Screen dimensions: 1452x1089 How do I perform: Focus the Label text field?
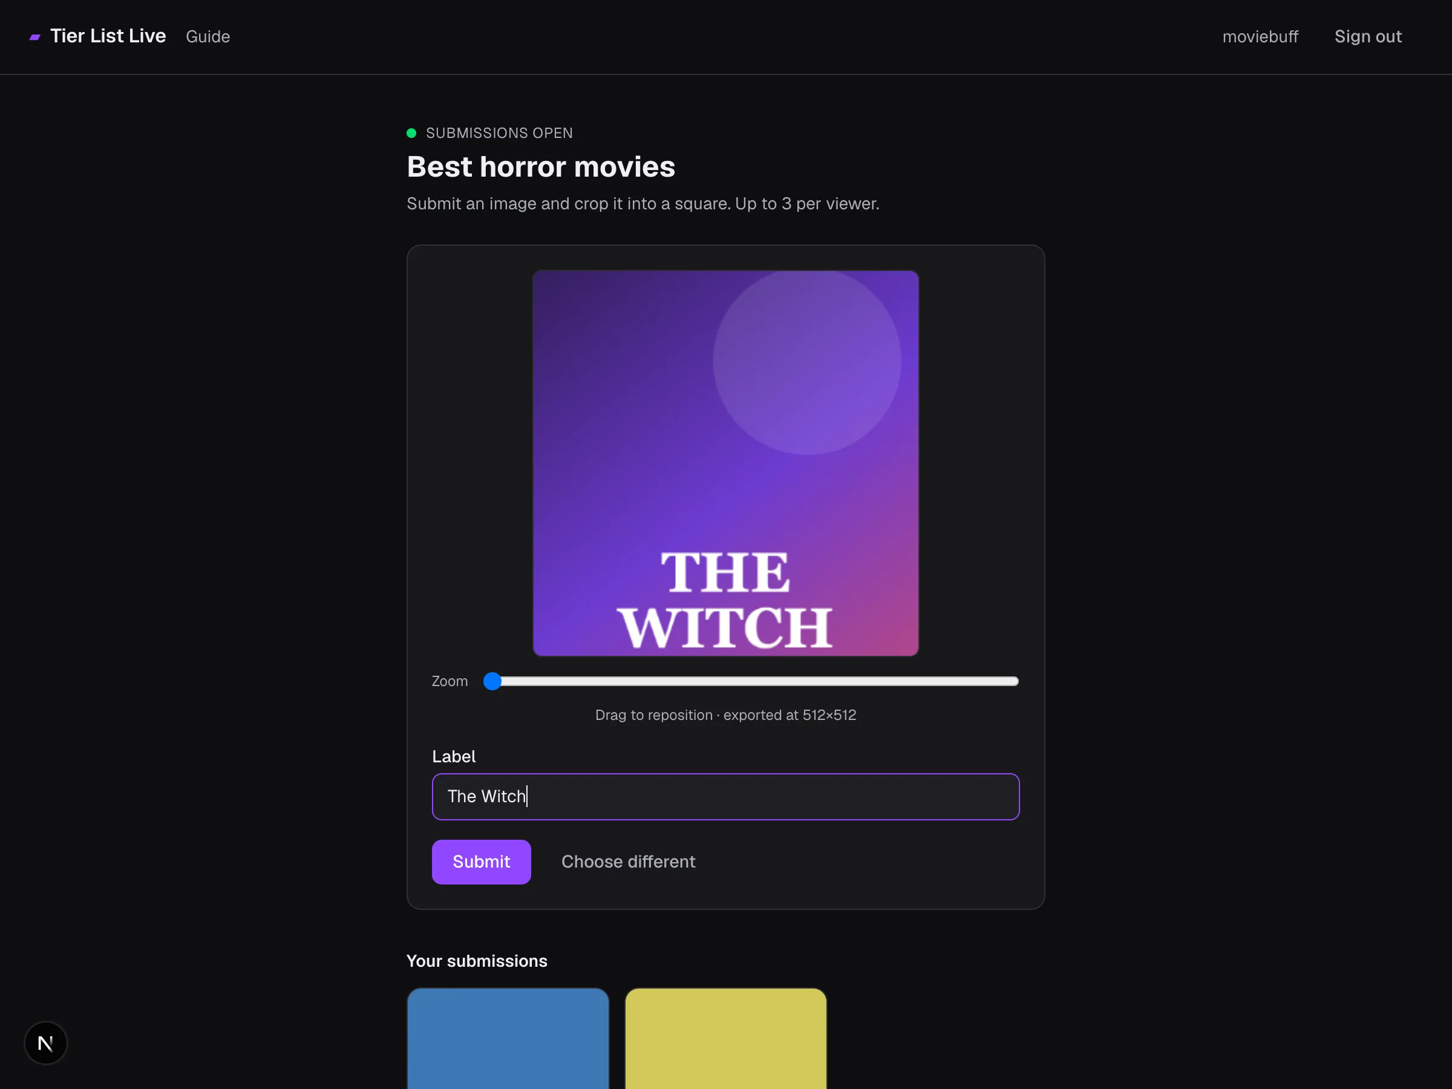pyautogui.click(x=725, y=796)
